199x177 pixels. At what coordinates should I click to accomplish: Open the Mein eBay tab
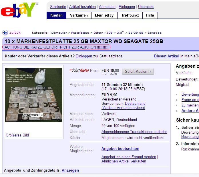(x=104, y=15)
